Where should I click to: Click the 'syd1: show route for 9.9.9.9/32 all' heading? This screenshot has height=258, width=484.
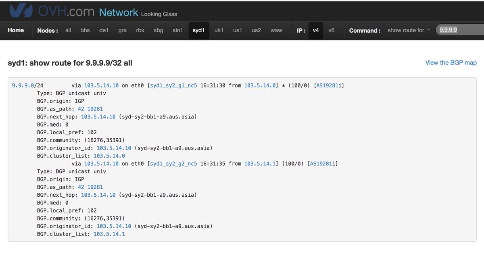tap(70, 63)
